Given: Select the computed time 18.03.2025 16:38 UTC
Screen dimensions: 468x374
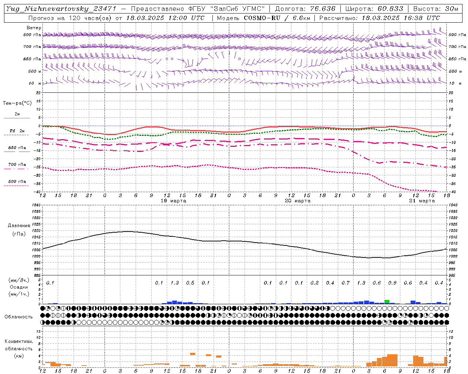Looking at the screenshot, I should [401, 18].
